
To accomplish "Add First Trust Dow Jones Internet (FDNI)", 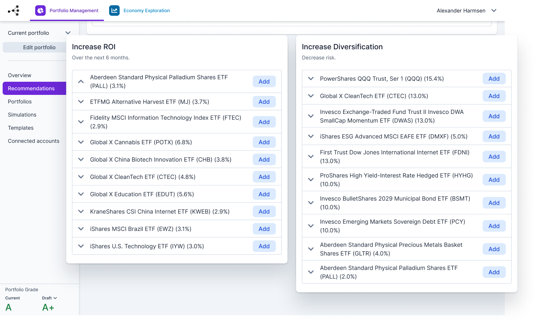I will click(x=494, y=157).
